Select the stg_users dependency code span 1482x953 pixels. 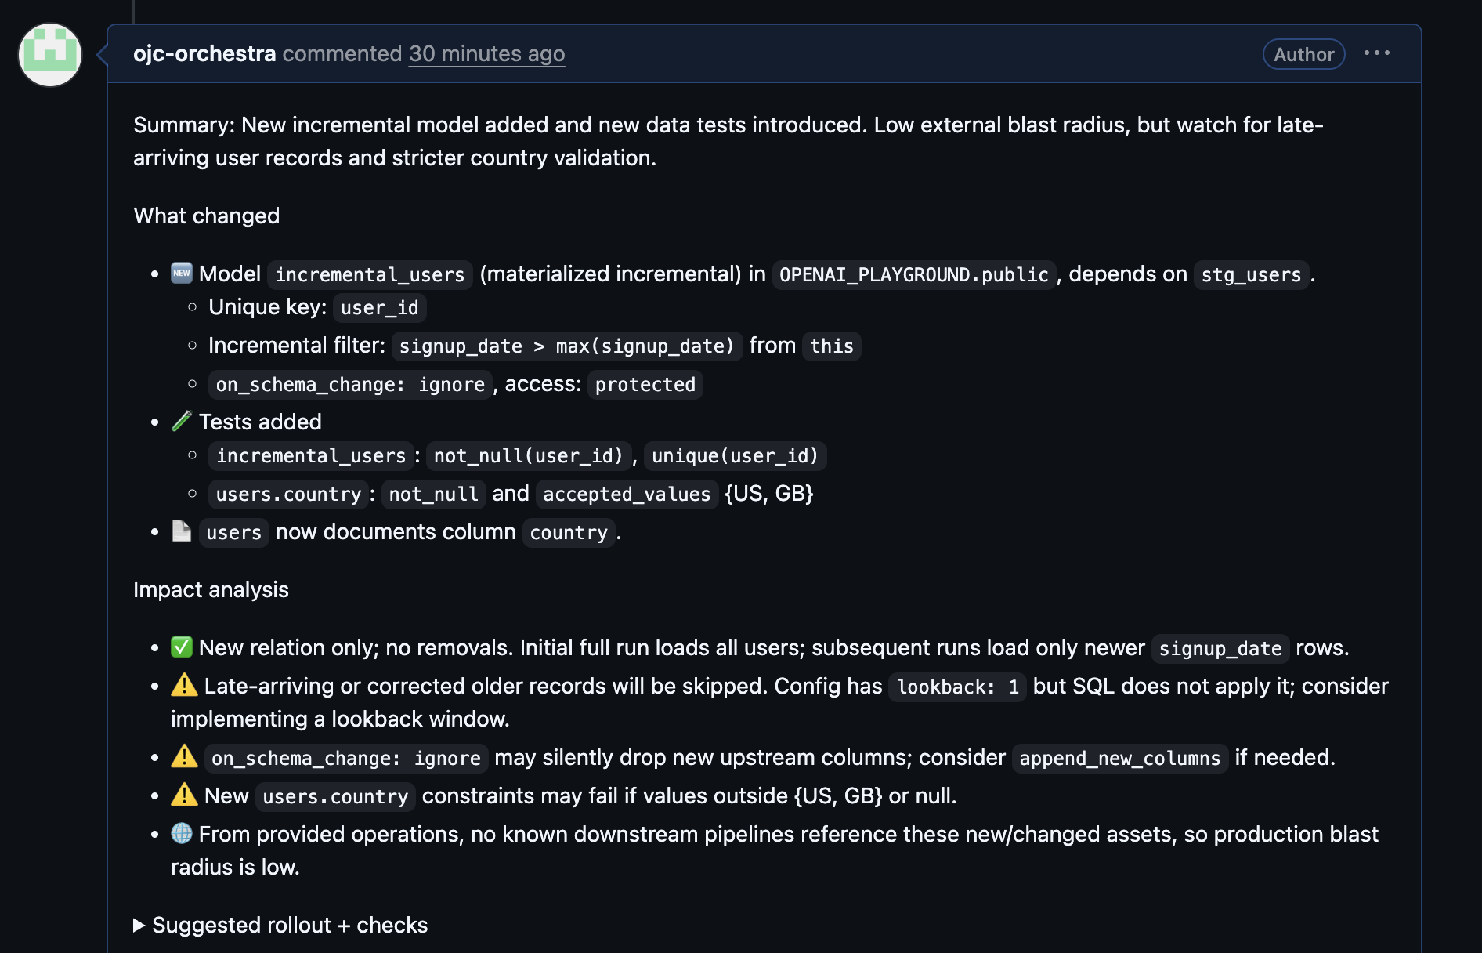click(x=1251, y=274)
